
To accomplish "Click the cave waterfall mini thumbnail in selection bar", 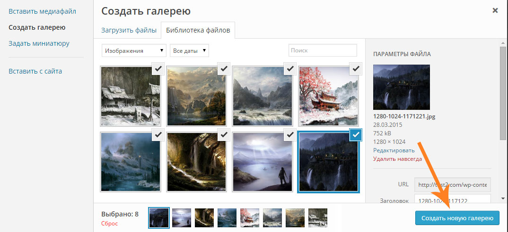I will point(204,218).
